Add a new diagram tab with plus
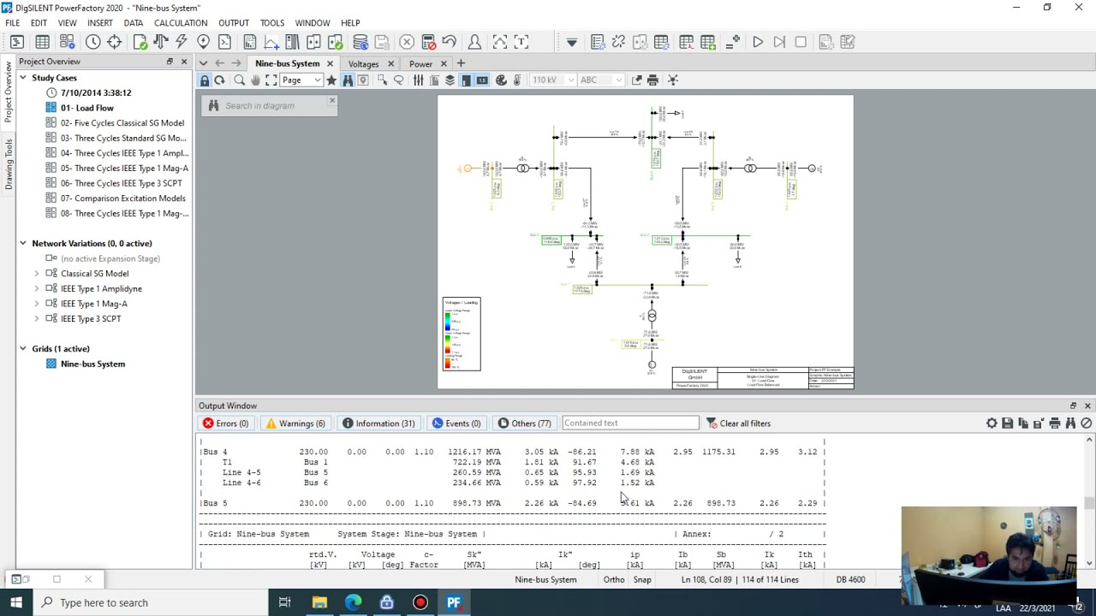Viewport: 1096px width, 616px height. (x=461, y=63)
